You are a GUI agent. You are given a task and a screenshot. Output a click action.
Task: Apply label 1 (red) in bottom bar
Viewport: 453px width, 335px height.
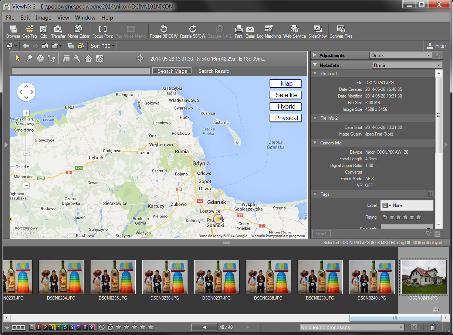38,327
